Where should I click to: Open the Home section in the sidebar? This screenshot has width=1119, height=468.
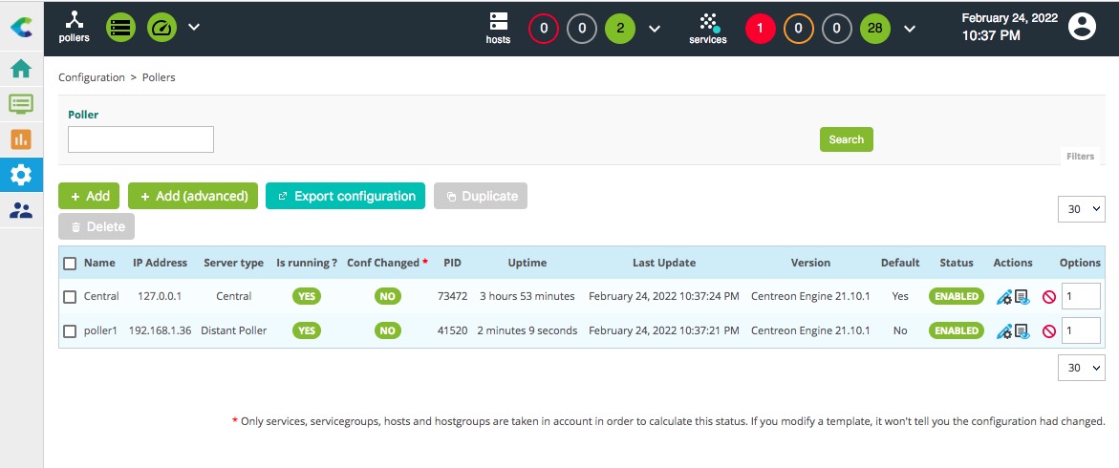tap(20, 69)
